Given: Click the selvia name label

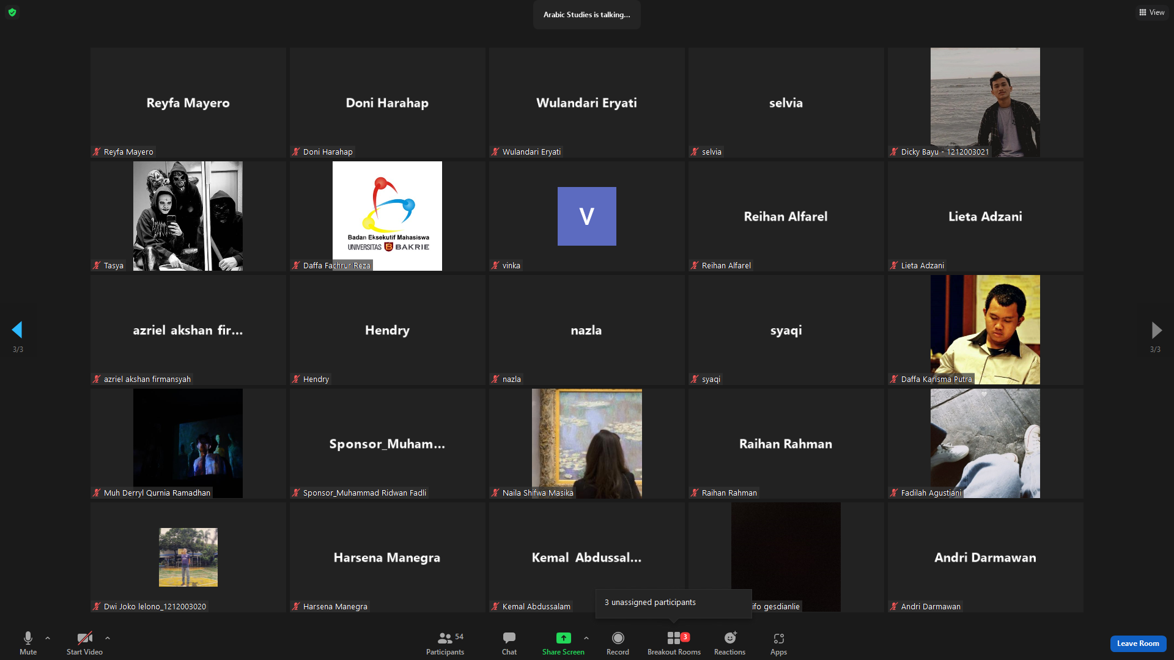Looking at the screenshot, I should point(712,152).
